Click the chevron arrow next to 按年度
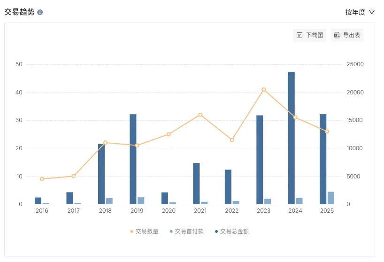 click(x=372, y=12)
